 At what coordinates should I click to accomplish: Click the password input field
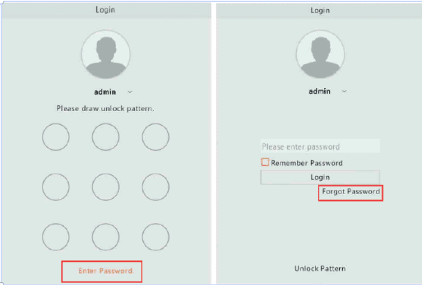pyautogui.click(x=320, y=147)
